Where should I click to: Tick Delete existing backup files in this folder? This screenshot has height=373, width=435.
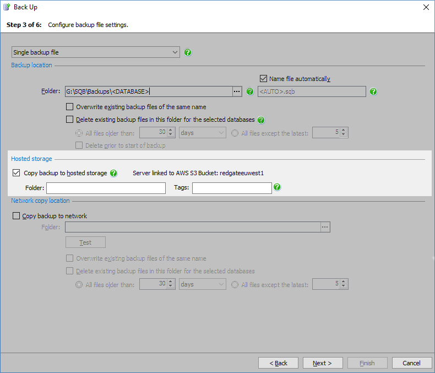(x=69, y=120)
